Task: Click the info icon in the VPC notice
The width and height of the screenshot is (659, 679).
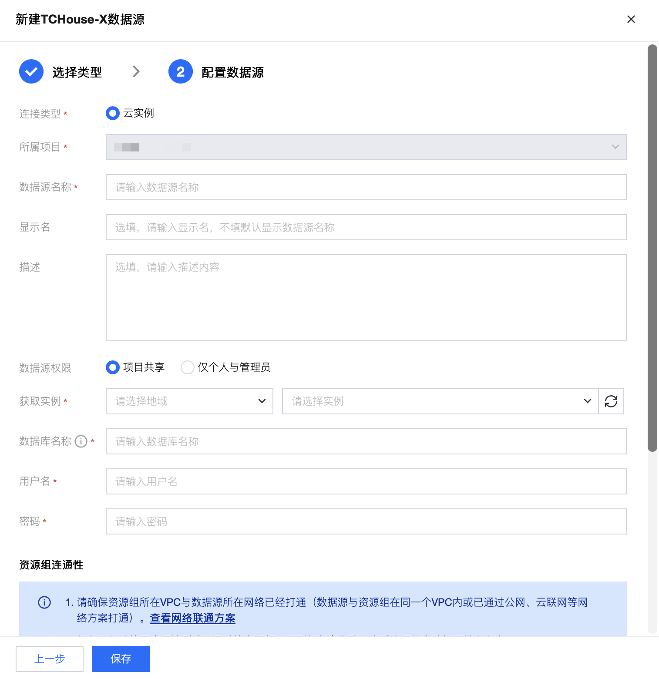Action: click(44, 602)
